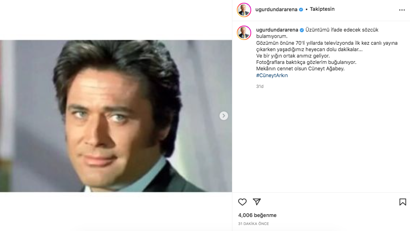Click the verified badge in the header
Image resolution: width=410 pixels, height=231 pixels.
coord(301,10)
